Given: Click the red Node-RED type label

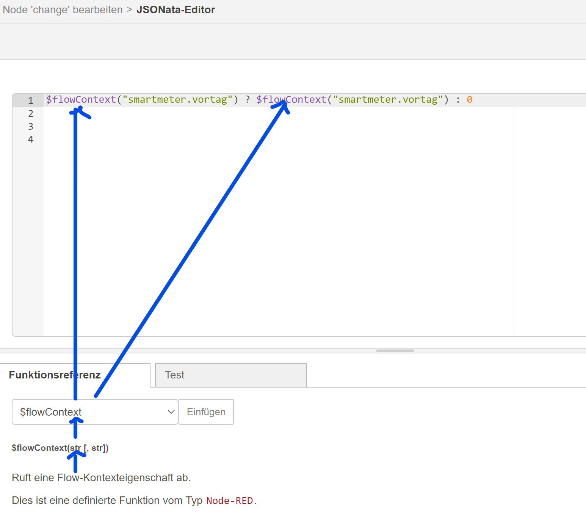Looking at the screenshot, I should (x=229, y=501).
